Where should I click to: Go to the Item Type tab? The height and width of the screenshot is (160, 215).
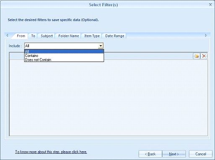[92, 36]
